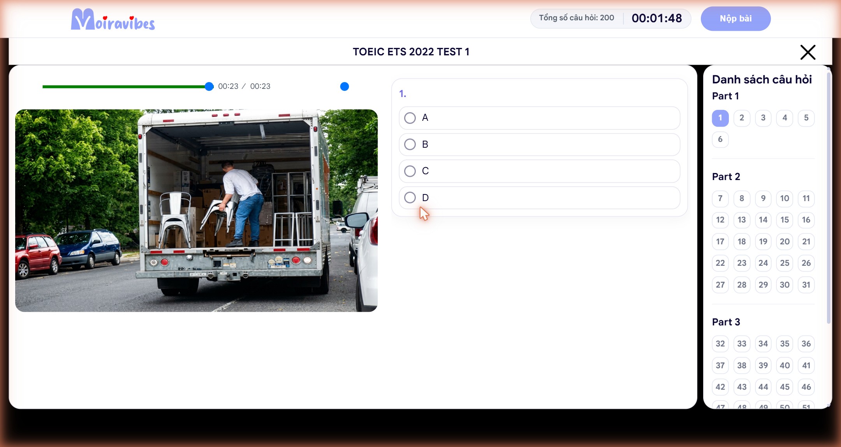Open question 44
841x447 pixels.
[763, 387]
